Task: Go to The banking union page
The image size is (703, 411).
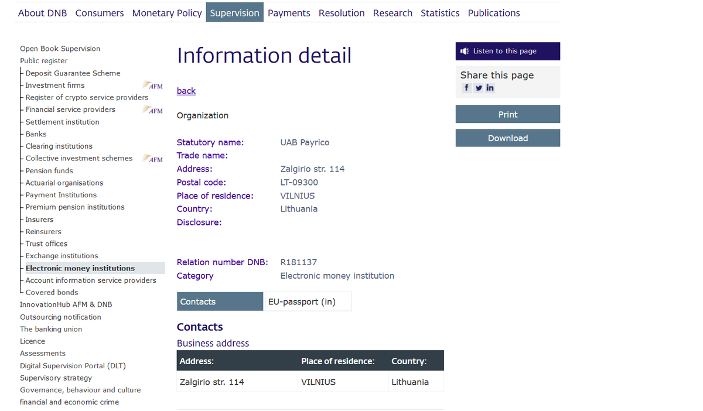Action: (x=51, y=329)
